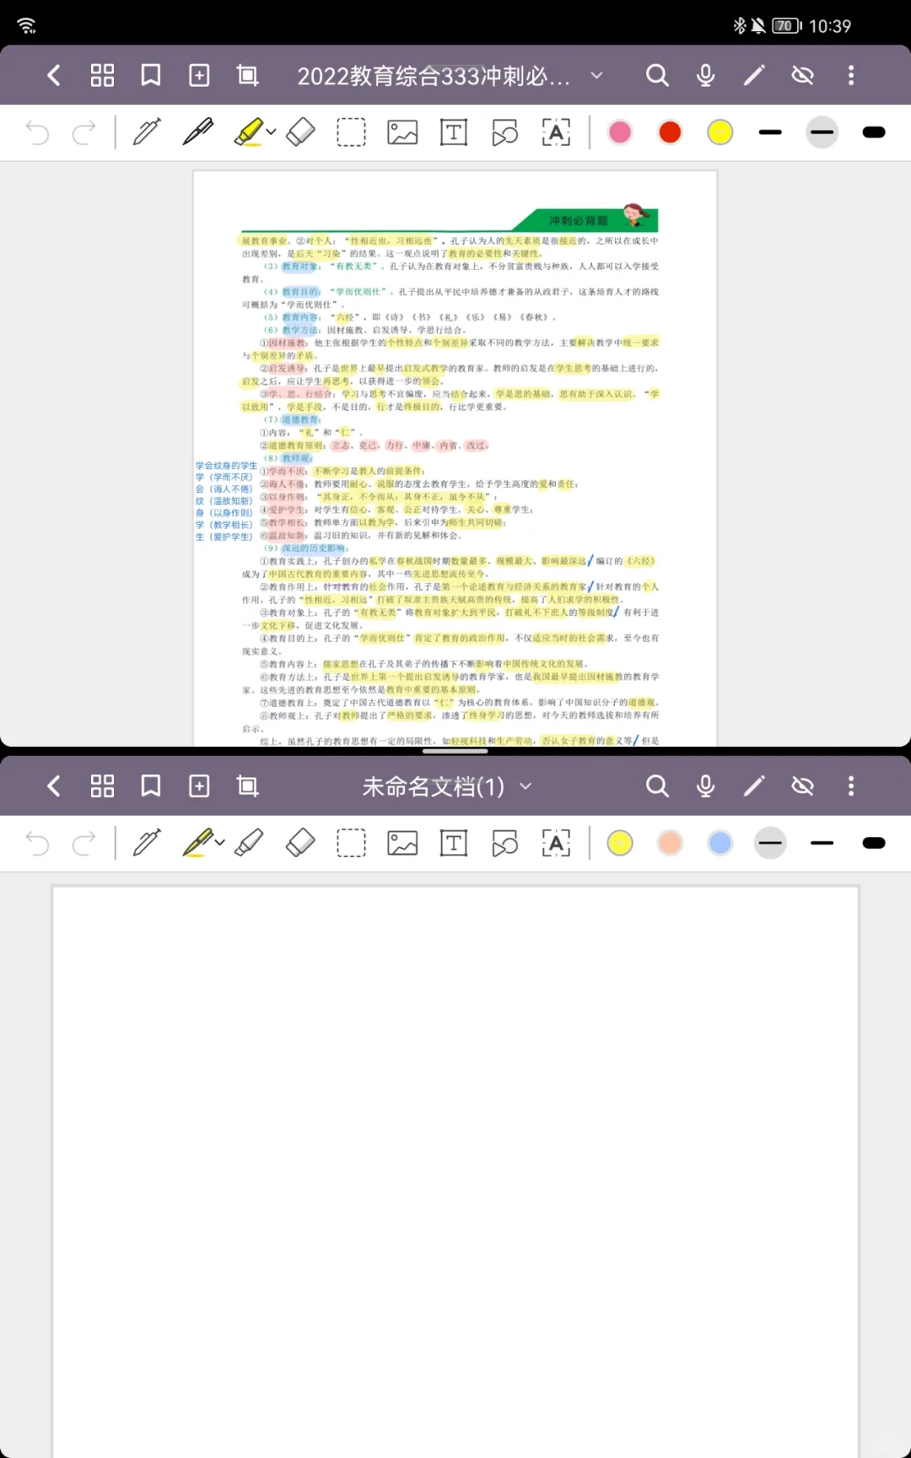
Task: Choose peach color in bottom toolbar
Action: (671, 843)
